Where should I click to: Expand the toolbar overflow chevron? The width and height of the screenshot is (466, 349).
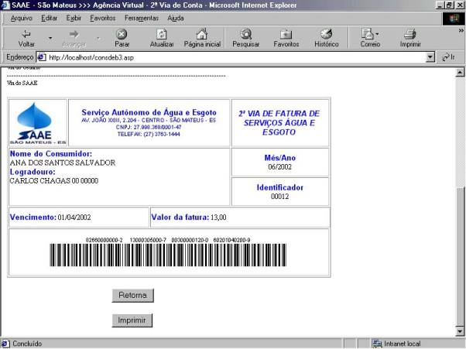click(461, 30)
